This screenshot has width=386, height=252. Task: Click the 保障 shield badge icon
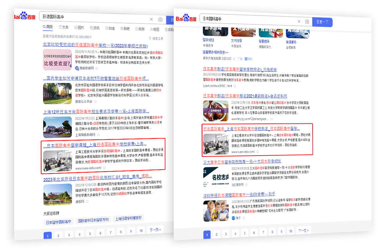[248, 59]
